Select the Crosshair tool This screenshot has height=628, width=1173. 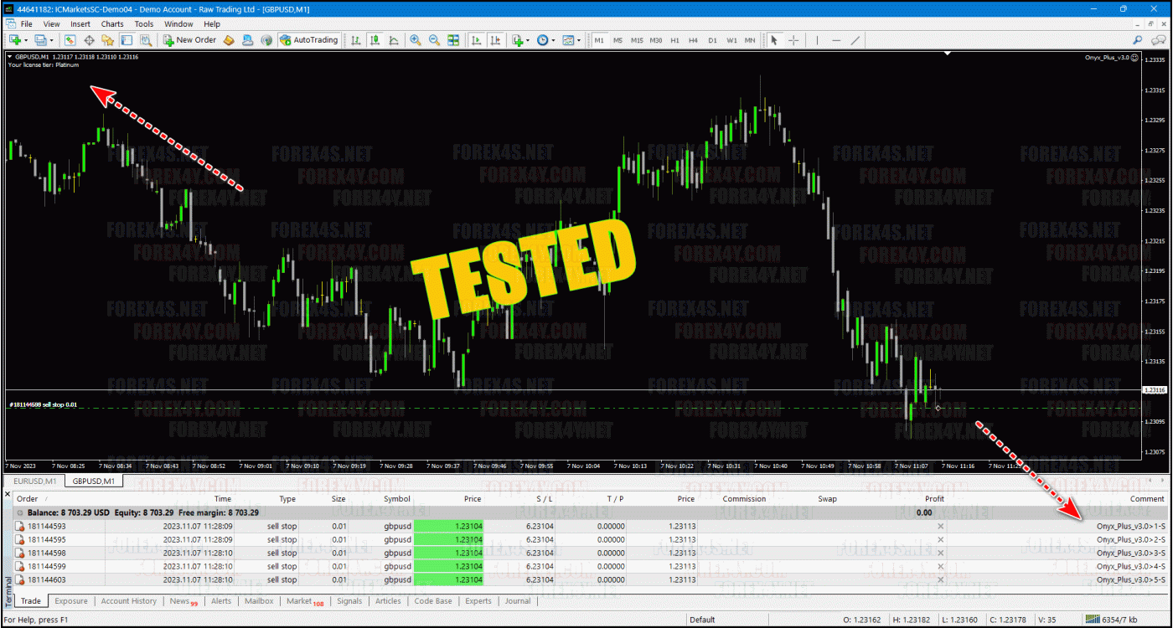coord(793,40)
